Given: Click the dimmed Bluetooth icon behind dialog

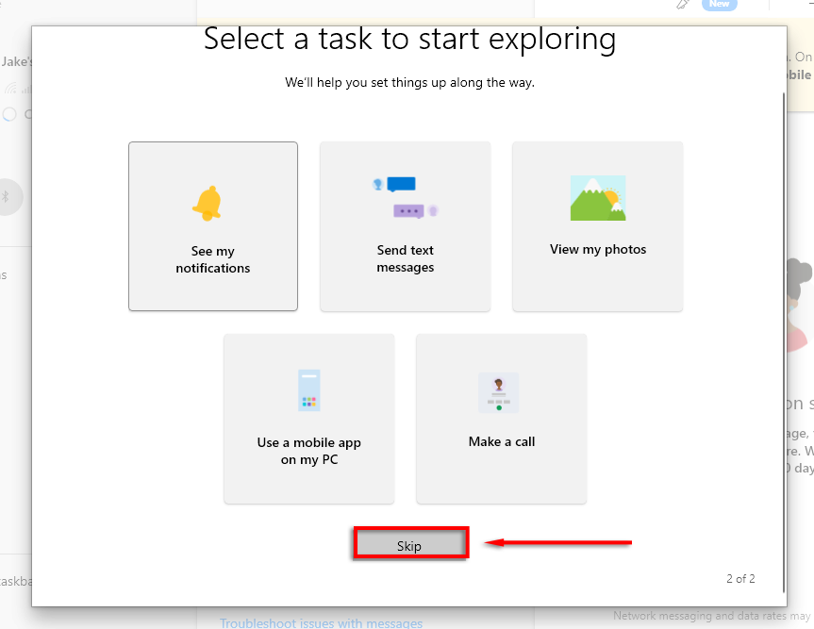Looking at the screenshot, I should (6, 196).
